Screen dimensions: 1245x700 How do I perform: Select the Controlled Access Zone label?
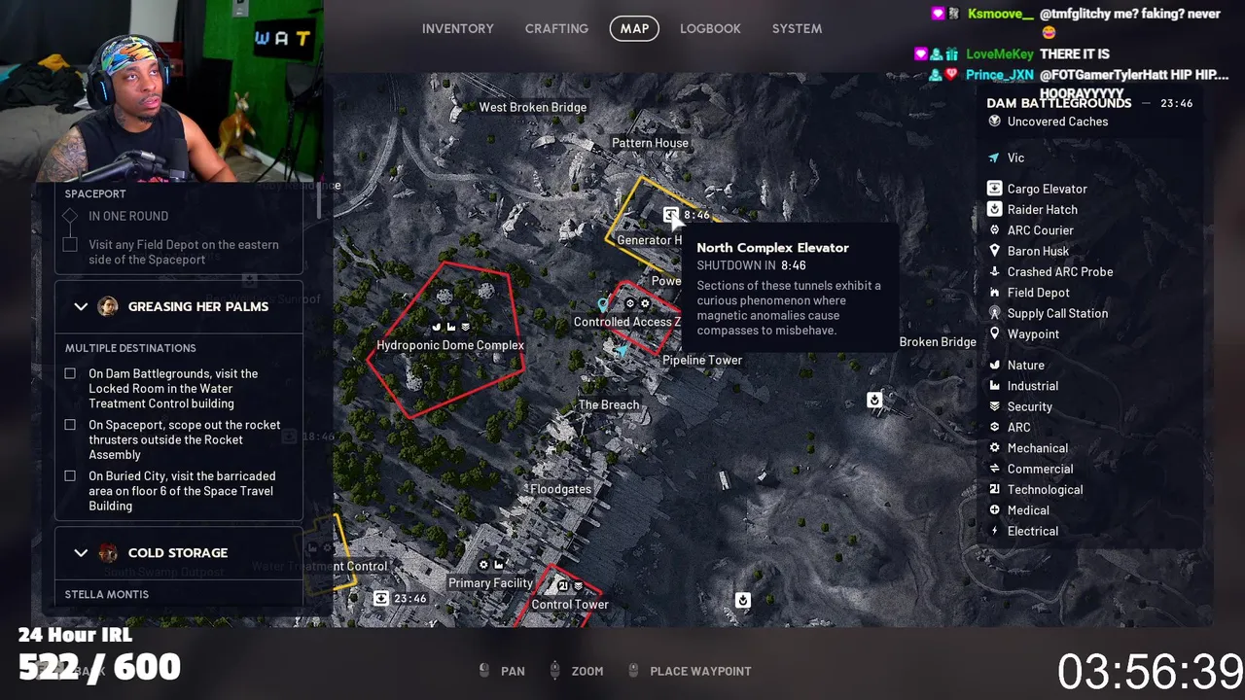point(627,322)
